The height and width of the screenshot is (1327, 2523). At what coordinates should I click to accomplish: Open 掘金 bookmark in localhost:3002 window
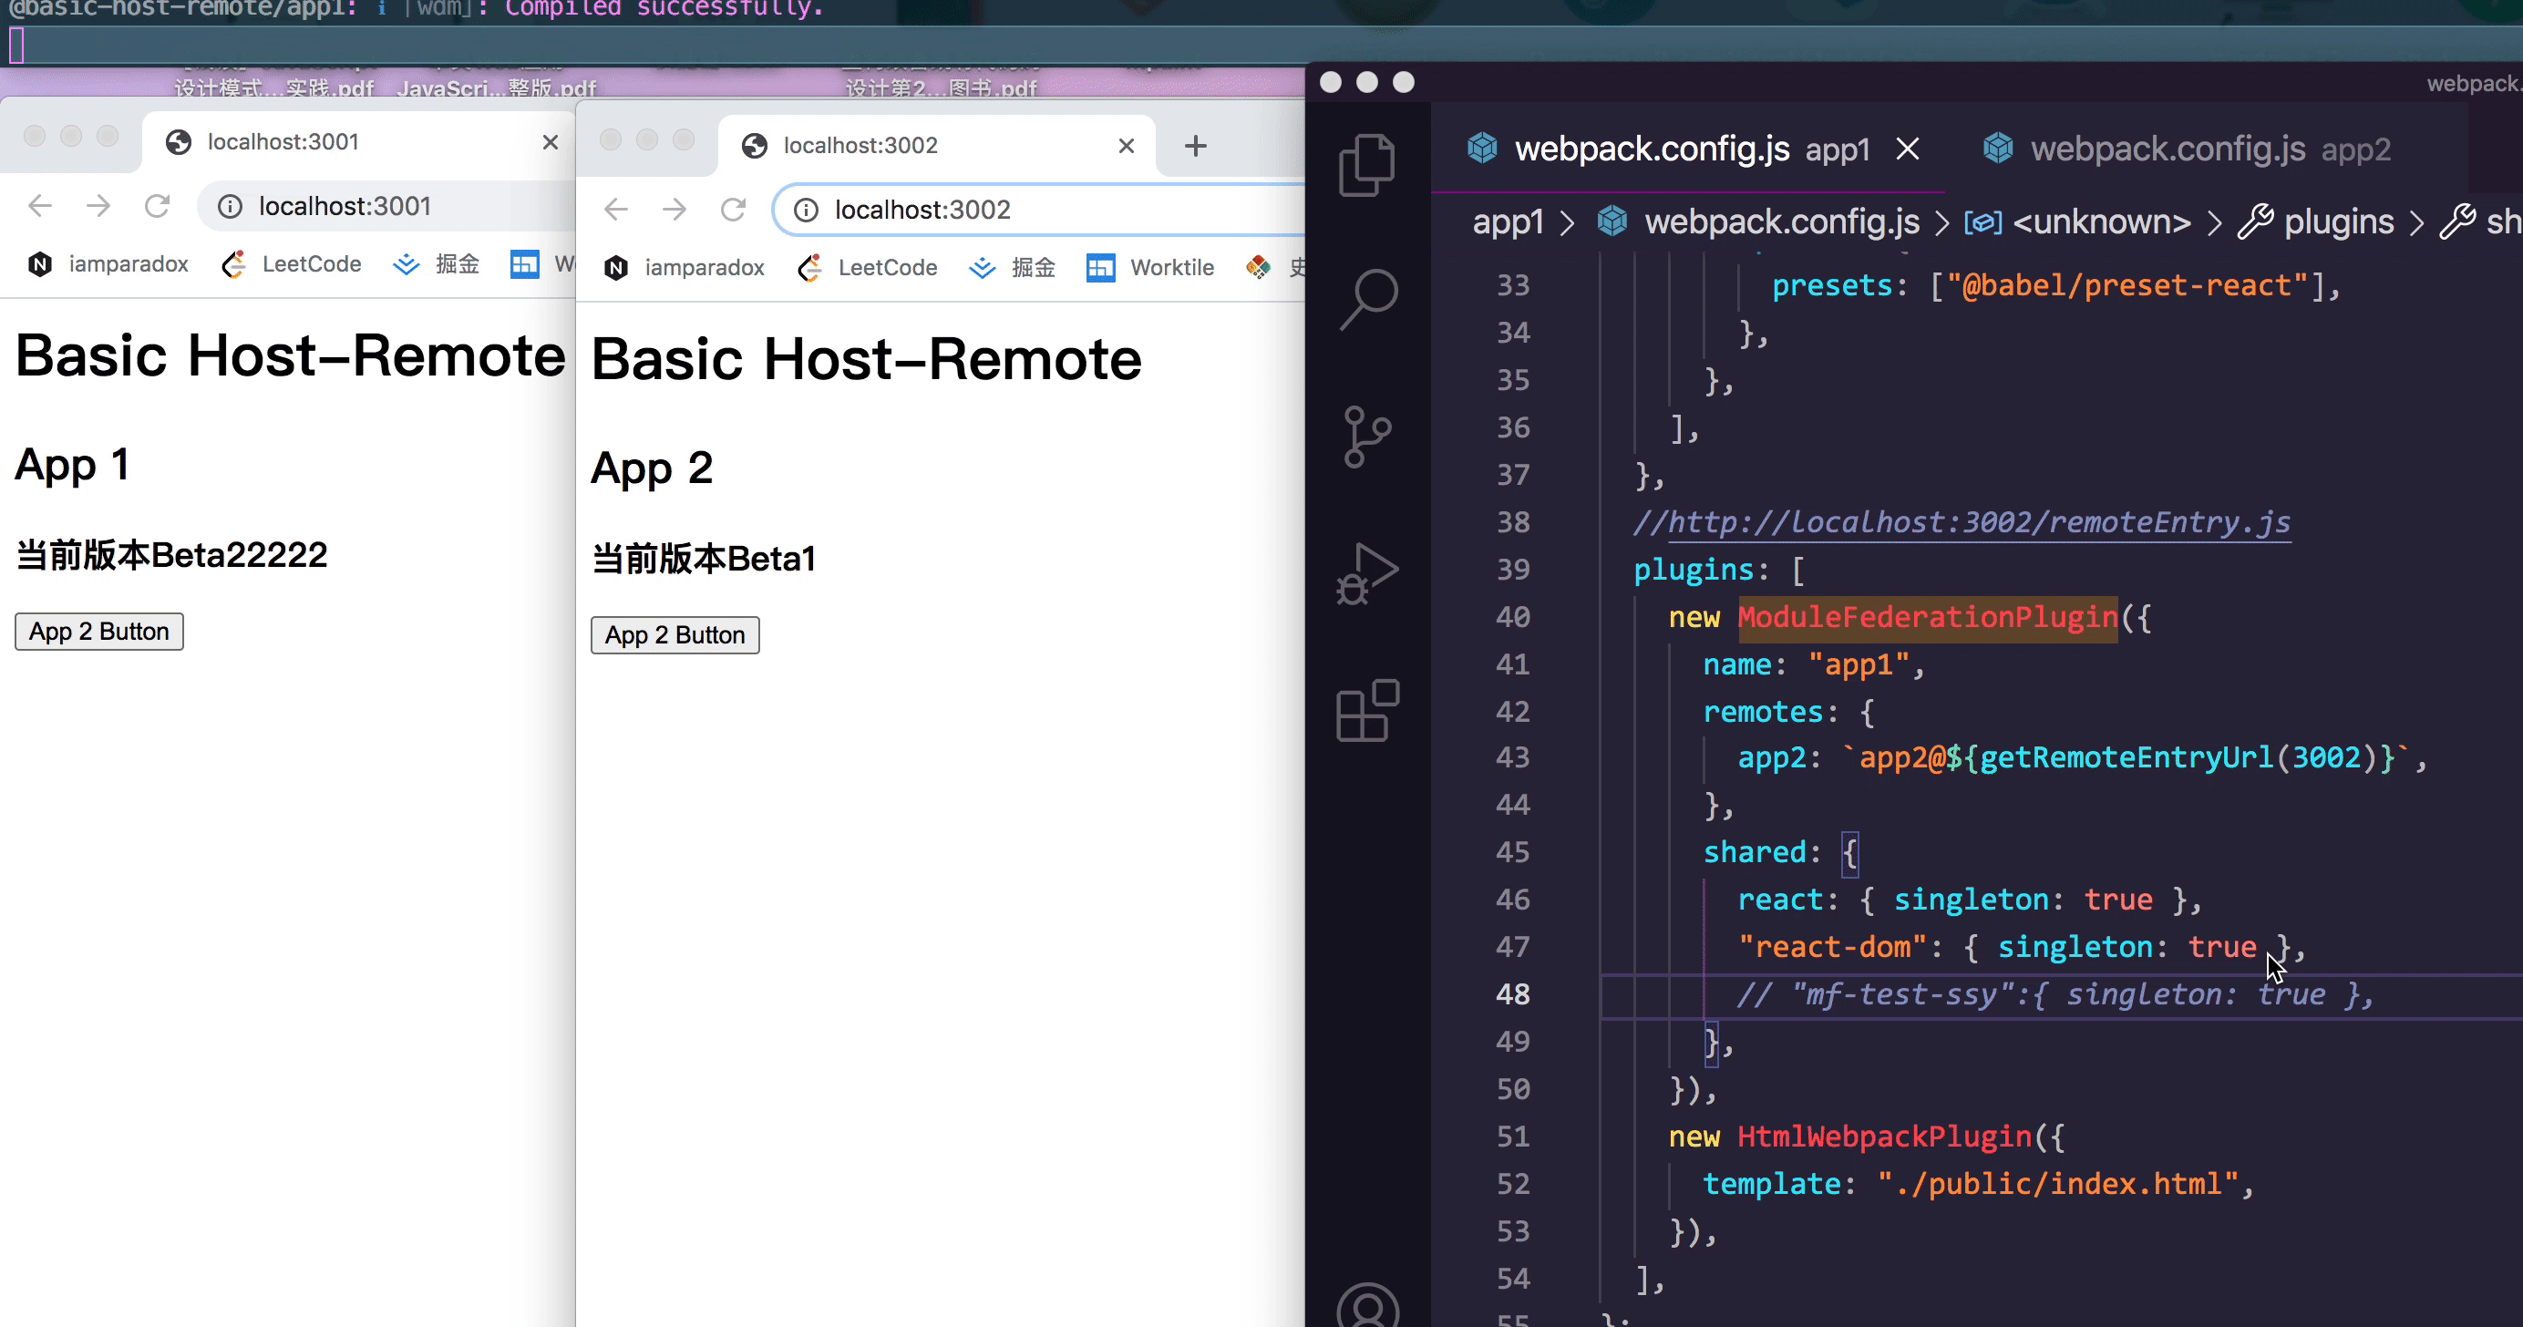(1012, 268)
